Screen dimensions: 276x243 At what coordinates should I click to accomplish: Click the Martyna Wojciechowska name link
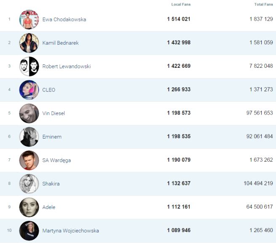pos(71,231)
